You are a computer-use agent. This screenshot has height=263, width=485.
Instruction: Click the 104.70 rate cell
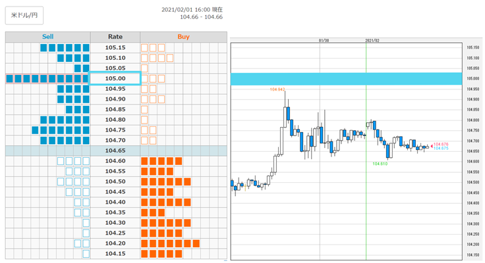[x=115, y=140]
